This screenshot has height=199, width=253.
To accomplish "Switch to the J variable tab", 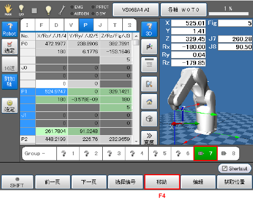I will click(x=100, y=25).
